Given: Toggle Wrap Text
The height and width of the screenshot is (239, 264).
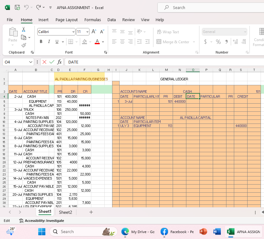Looking at the screenshot, I should (168, 32).
